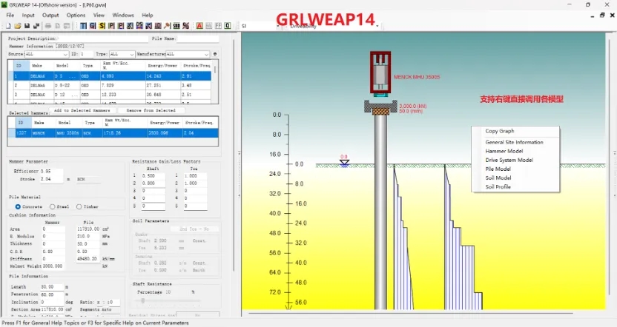Click the GI toolbar icon
Viewport: 617px width, 327px height.
pos(92,26)
